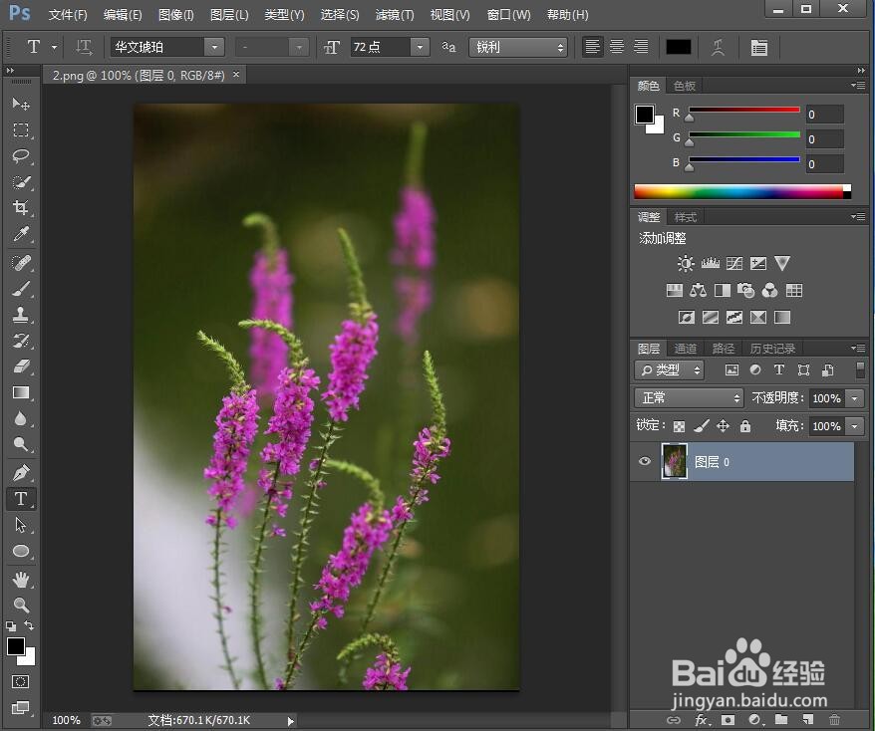Swap foreground and background colors
This screenshot has height=731, width=875.
coord(29,625)
